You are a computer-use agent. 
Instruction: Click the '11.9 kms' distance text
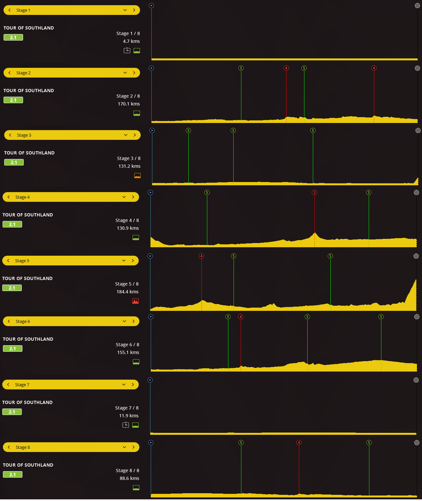129,416
